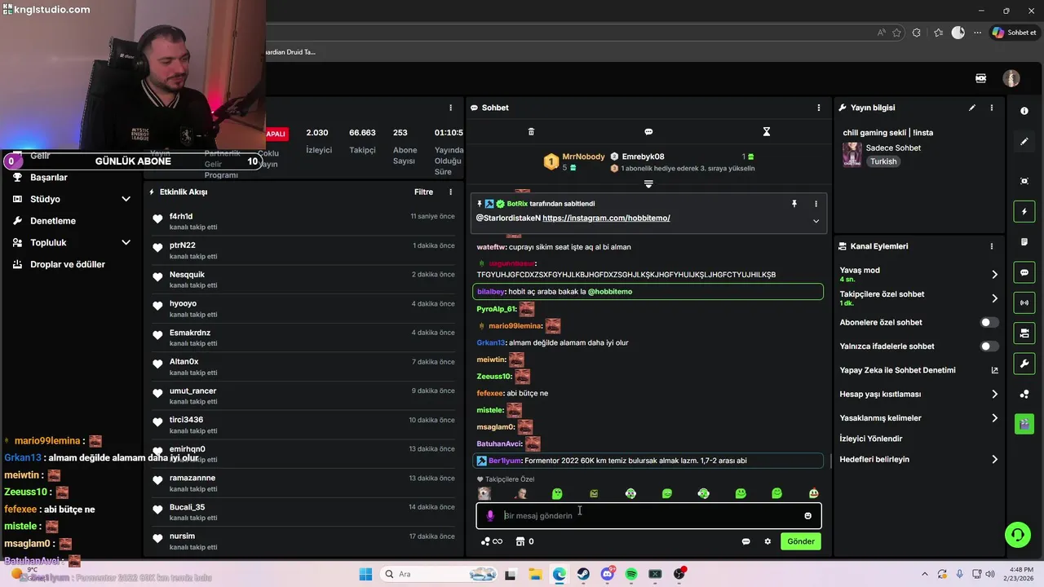
Task: Click the green clapperboard sidebar icon
Action: click(1024, 424)
